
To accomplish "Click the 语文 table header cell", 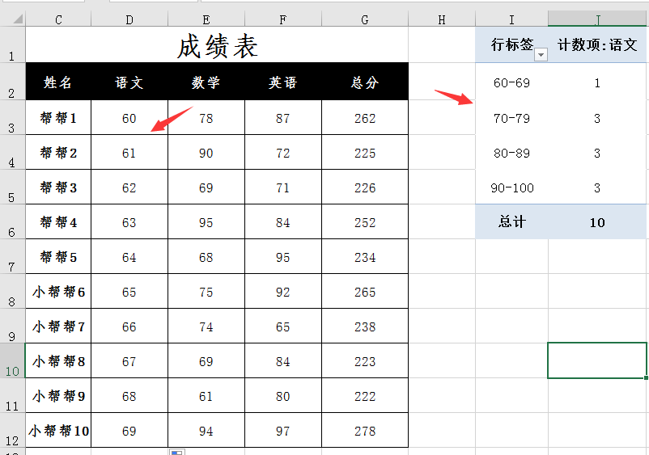I will (x=129, y=82).
